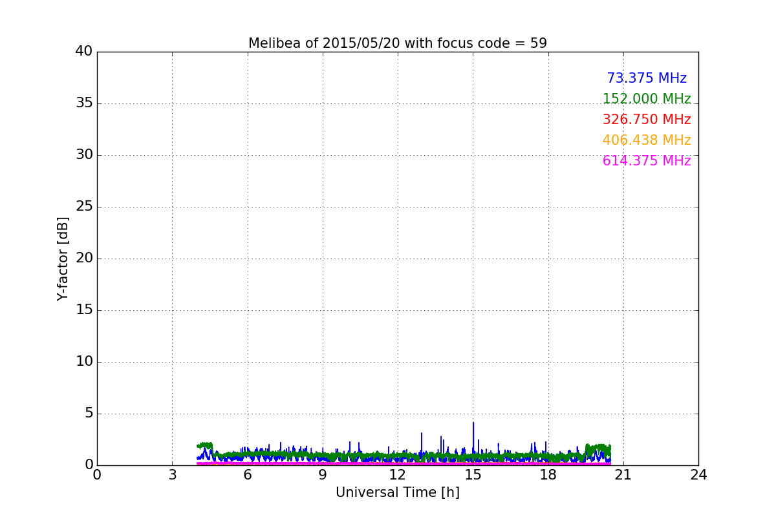Click the x-axis tick label 12
Screen dimensions: 776x517
pos(398,475)
